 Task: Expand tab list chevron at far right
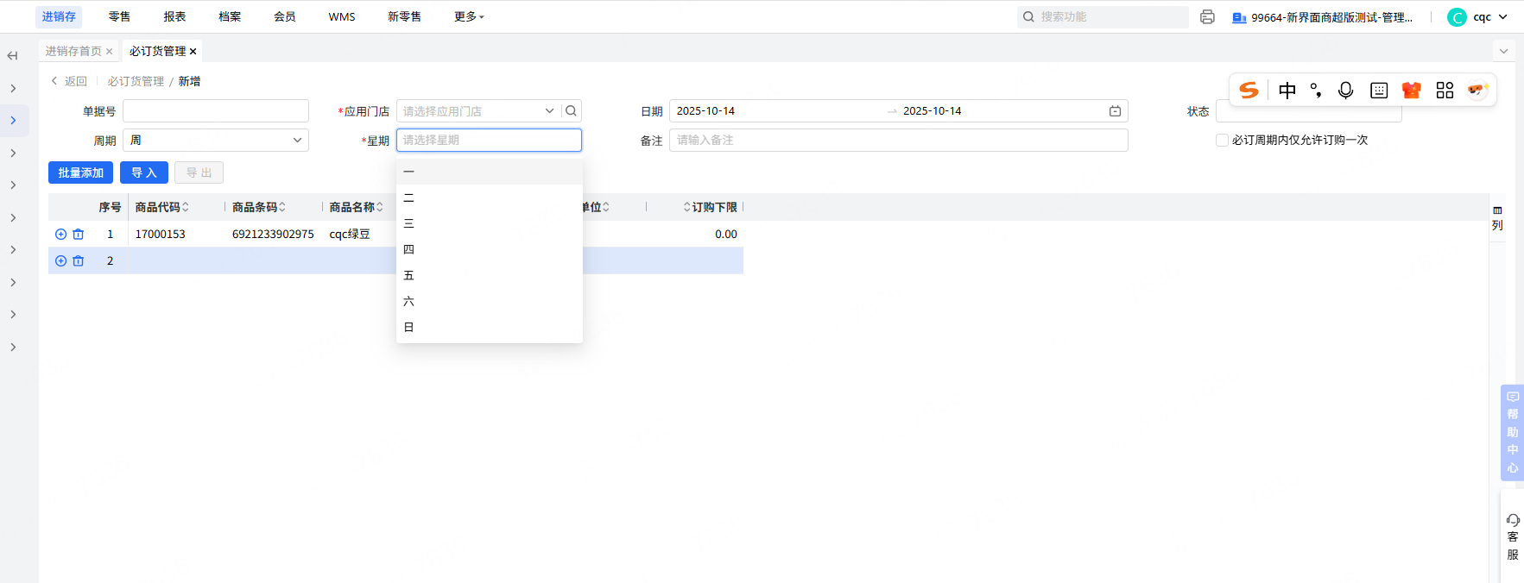pos(1503,51)
